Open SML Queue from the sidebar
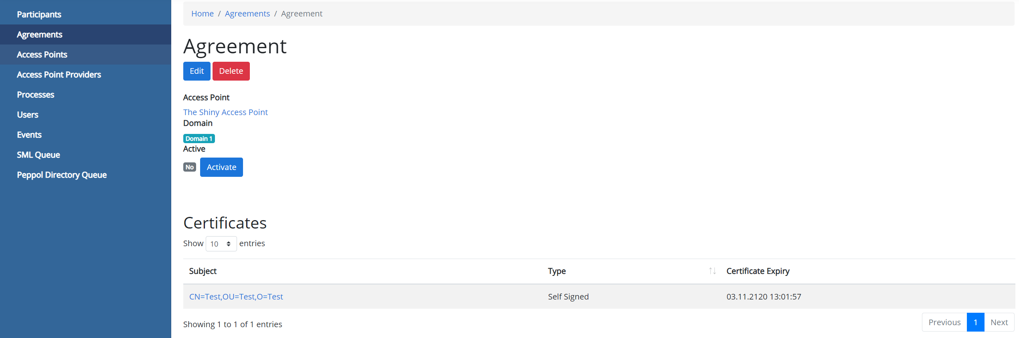Viewport: 1019px width, 338px height. [38, 155]
